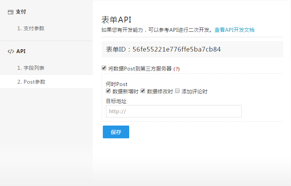The image size is (291, 186).
Task: Uncheck the 数据新增时 checkbox
Action: (108, 91)
